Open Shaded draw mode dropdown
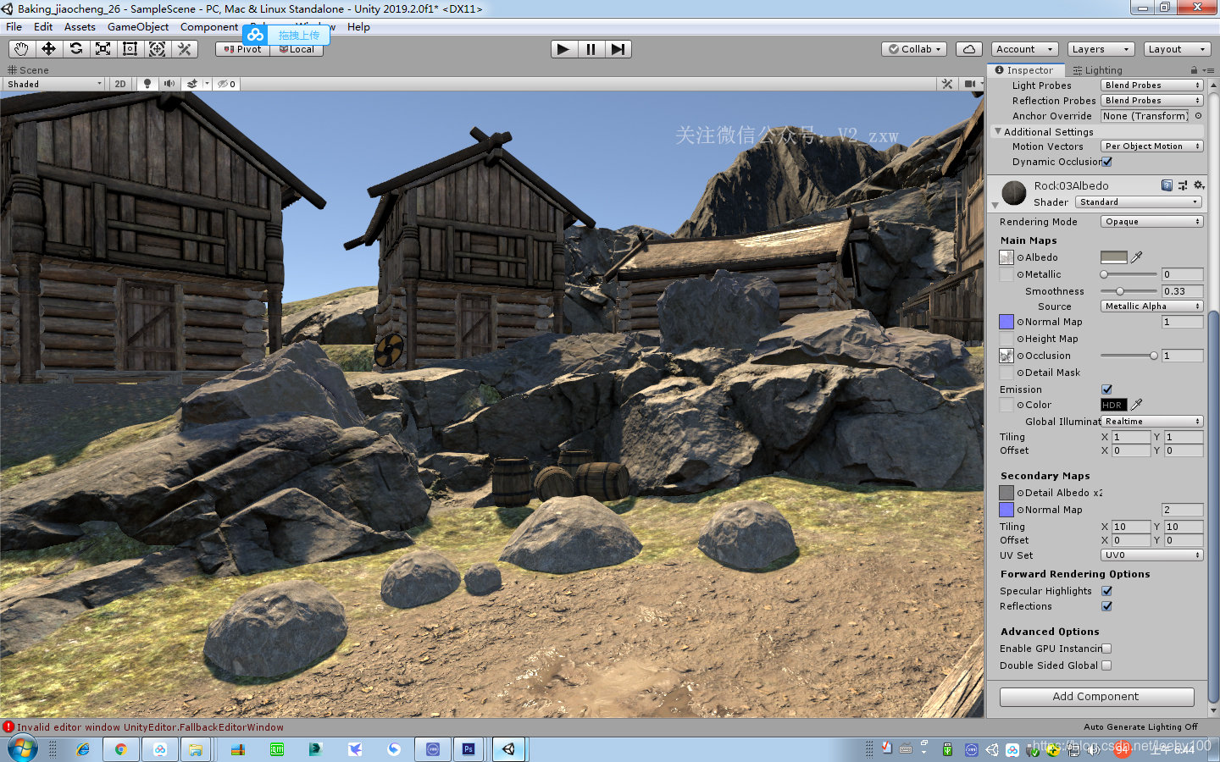Image resolution: width=1220 pixels, height=762 pixels. coord(54,84)
